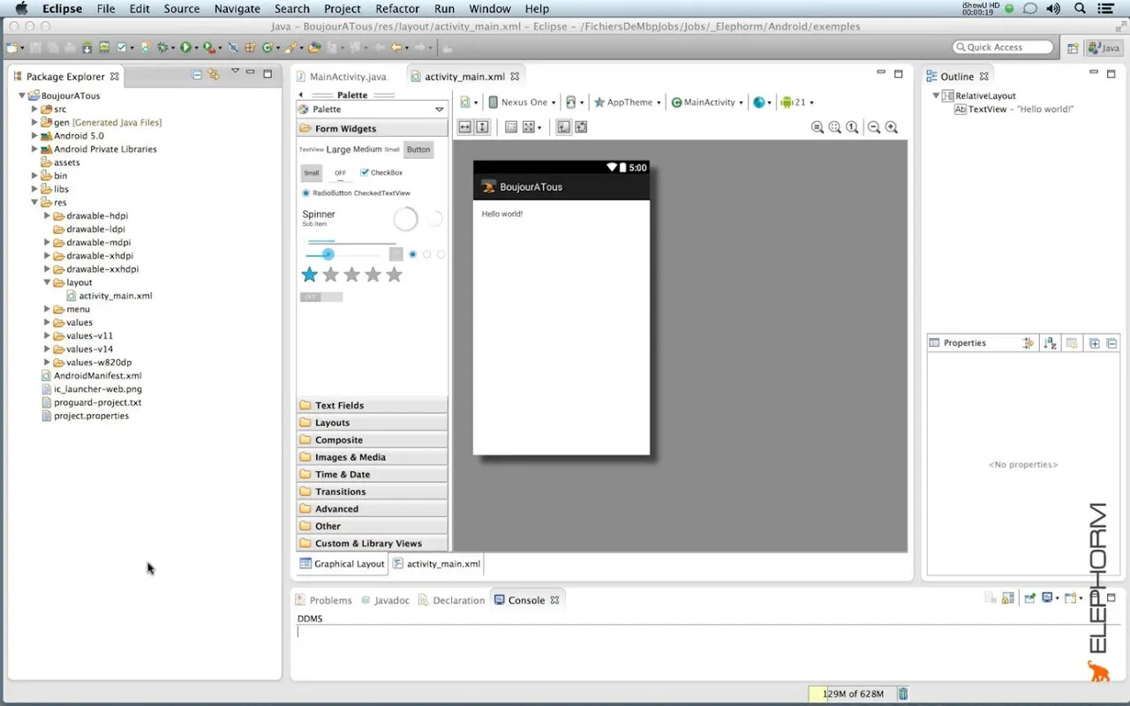This screenshot has height=706, width=1130.
Task: Click emulate real size zoom icon
Action: [x=817, y=127]
